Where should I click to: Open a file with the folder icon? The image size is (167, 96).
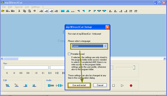pos(3,11)
